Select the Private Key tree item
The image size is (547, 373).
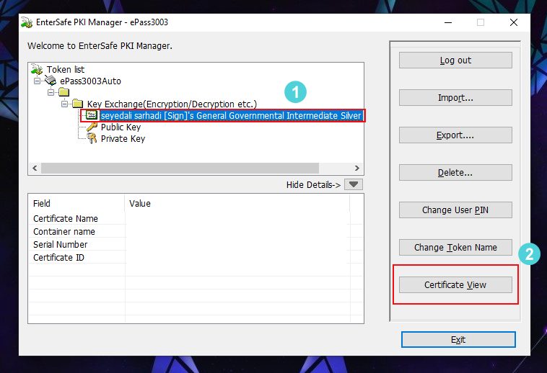click(x=123, y=139)
